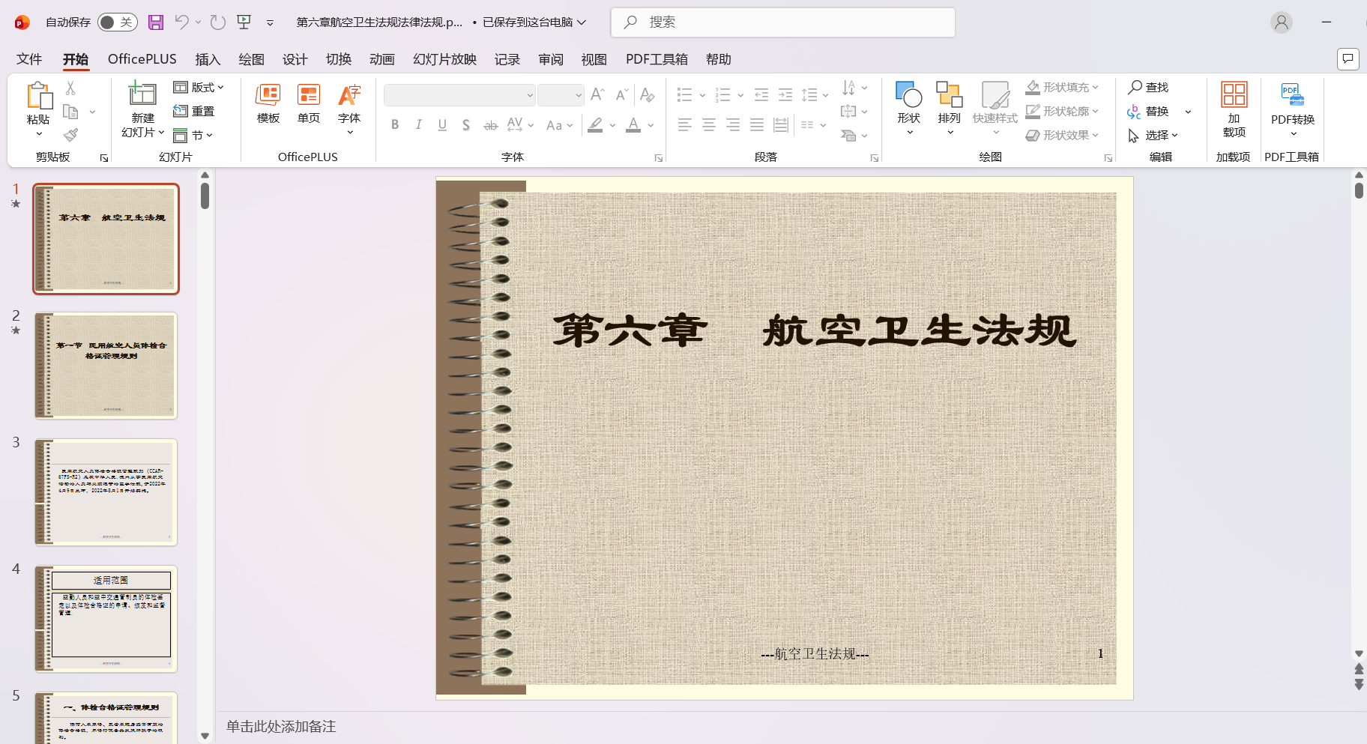Click the slide panel scrollbar thumb
This screenshot has width=1367, height=744.
pyautogui.click(x=205, y=196)
